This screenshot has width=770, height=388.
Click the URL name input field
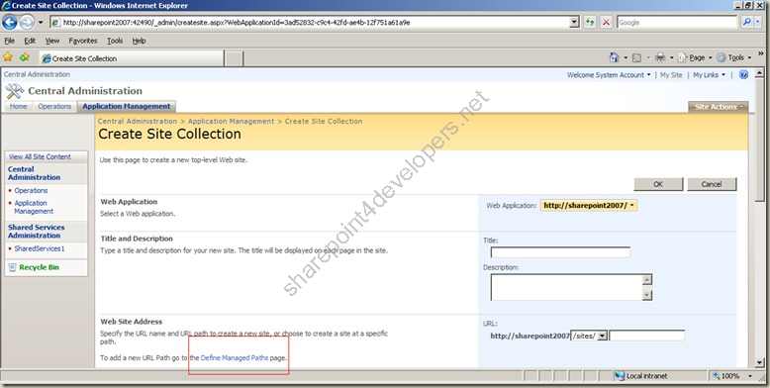(x=647, y=336)
